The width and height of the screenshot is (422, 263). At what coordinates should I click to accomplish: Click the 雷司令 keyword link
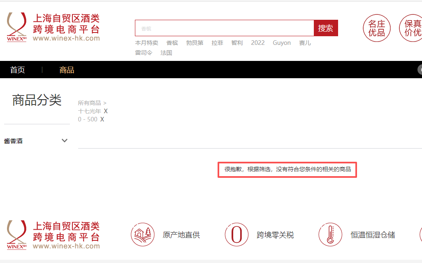144,53
